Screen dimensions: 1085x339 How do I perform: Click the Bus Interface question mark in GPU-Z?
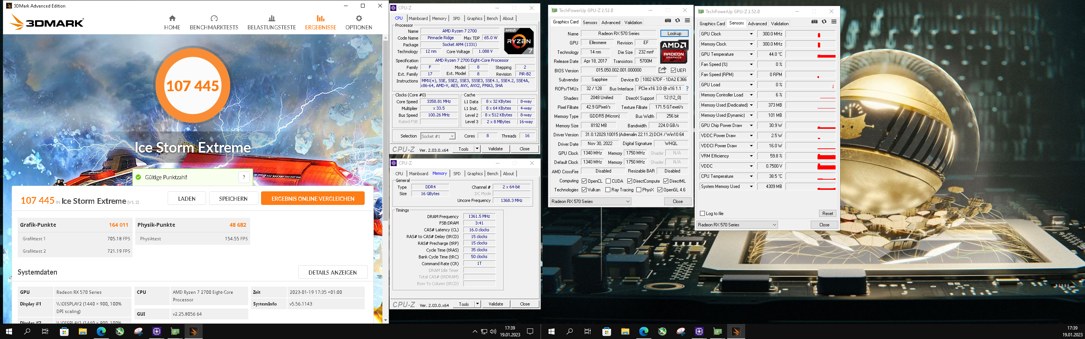click(x=687, y=89)
